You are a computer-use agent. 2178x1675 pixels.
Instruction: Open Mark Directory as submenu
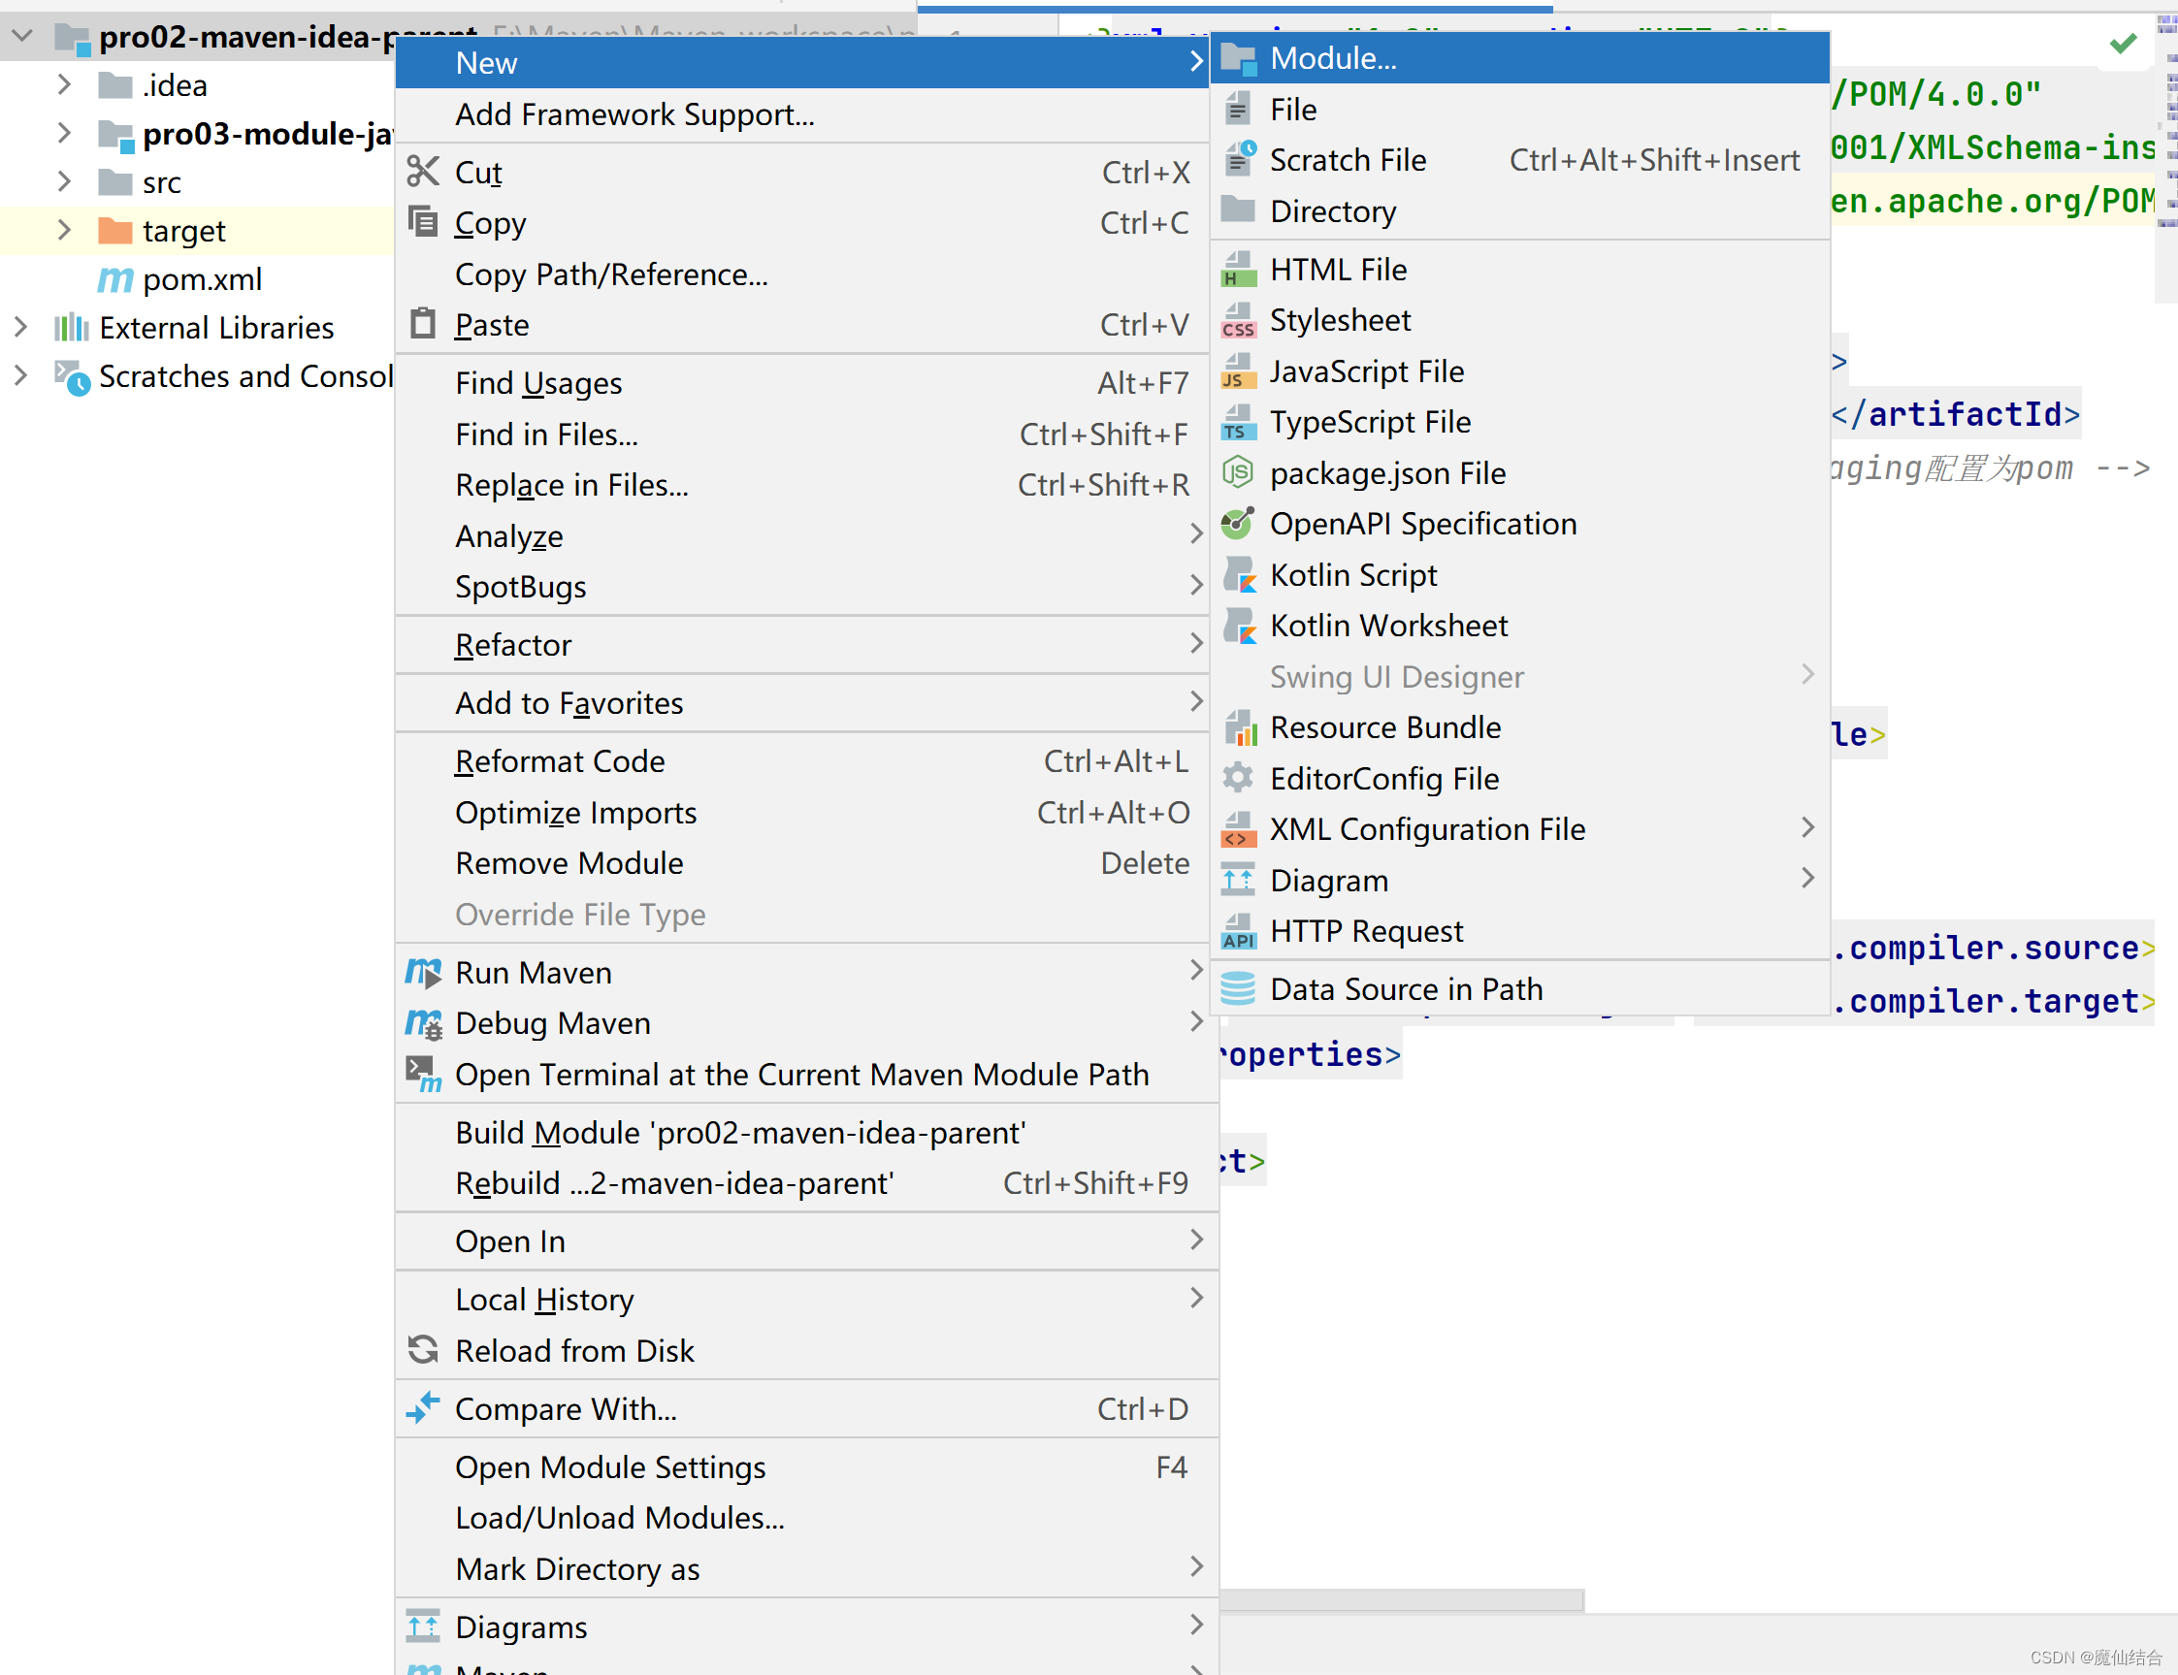[x=807, y=1569]
